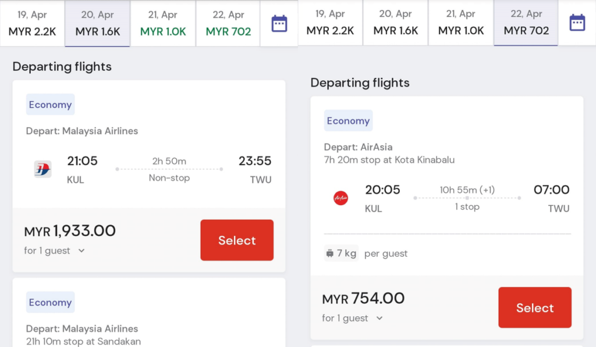596x347 pixels.
Task: Choose 22 Apr tab with green MYR 702 price
Action: coord(228,23)
